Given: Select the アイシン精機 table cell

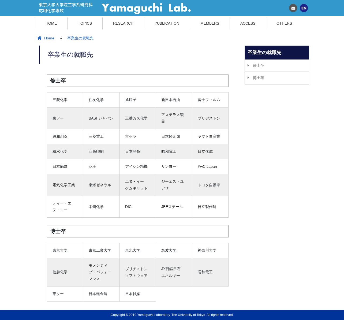Looking at the screenshot, I should coord(138,166).
